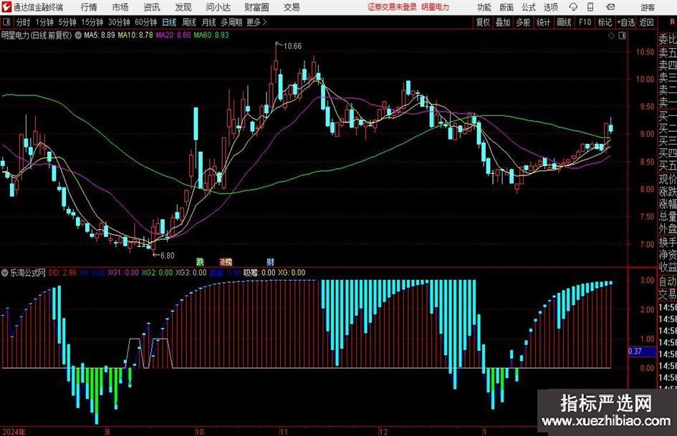Image resolution: width=677 pixels, height=436 pixels.
Task: Open the mail message icon
Action: pos(610,7)
